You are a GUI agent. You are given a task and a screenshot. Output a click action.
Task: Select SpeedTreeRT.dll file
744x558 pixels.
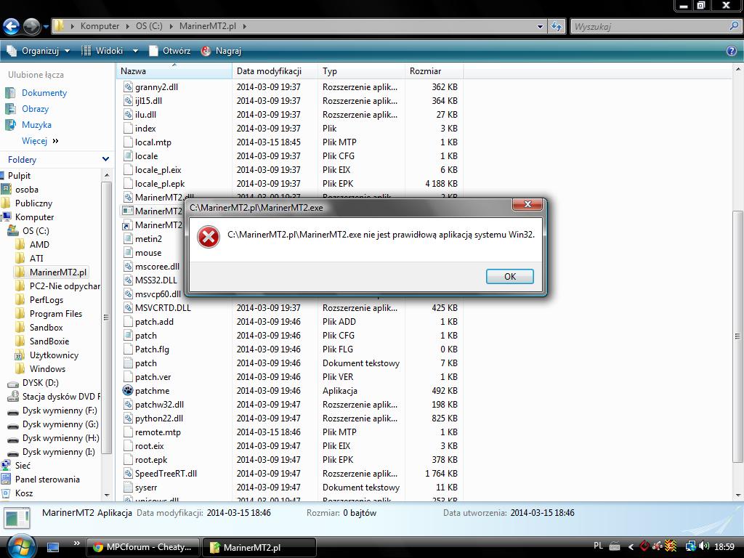pyautogui.click(x=166, y=474)
